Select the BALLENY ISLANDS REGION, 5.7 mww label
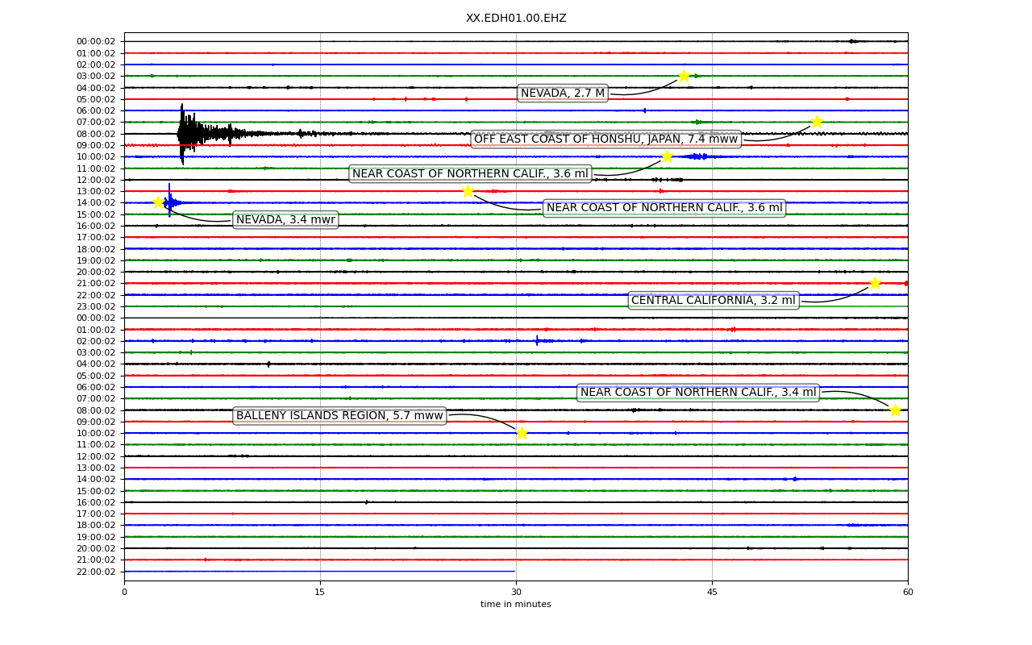This screenshot has width=1032, height=645. pos(339,416)
